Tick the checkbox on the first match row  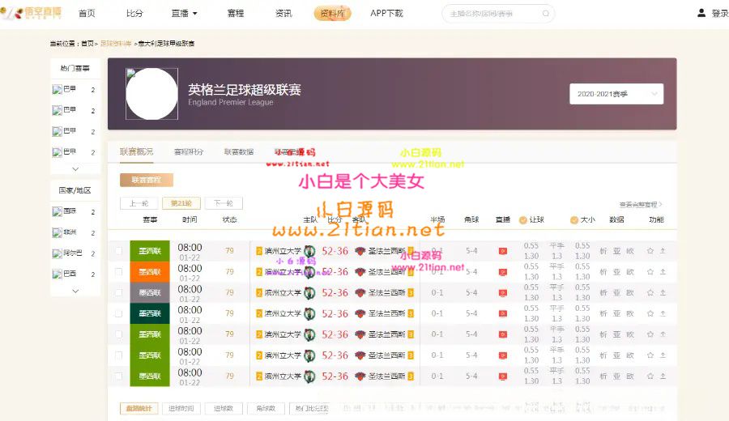tap(119, 251)
